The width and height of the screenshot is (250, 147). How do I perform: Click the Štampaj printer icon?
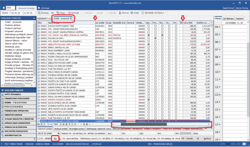(39, 13)
